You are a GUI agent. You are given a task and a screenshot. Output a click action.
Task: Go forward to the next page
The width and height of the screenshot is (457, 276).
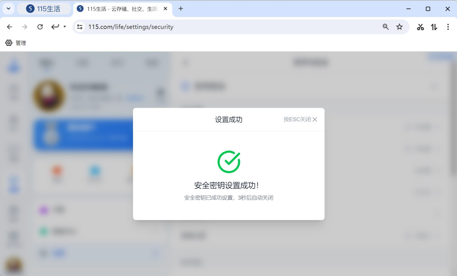(25, 27)
